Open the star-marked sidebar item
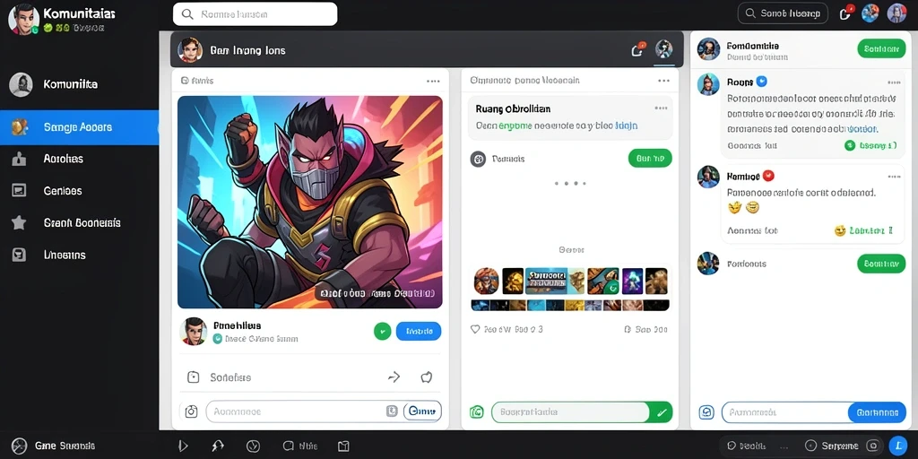This screenshot has width=918, height=459. 79,223
